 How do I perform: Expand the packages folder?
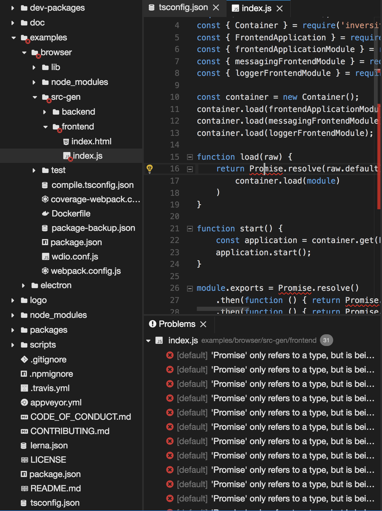13,330
